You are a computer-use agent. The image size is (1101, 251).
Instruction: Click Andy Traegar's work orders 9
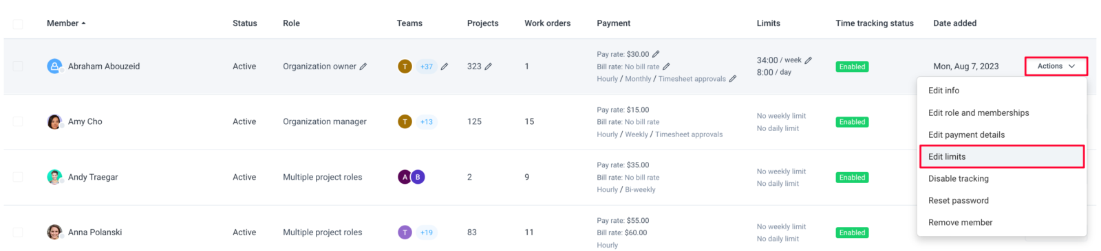pos(527,177)
